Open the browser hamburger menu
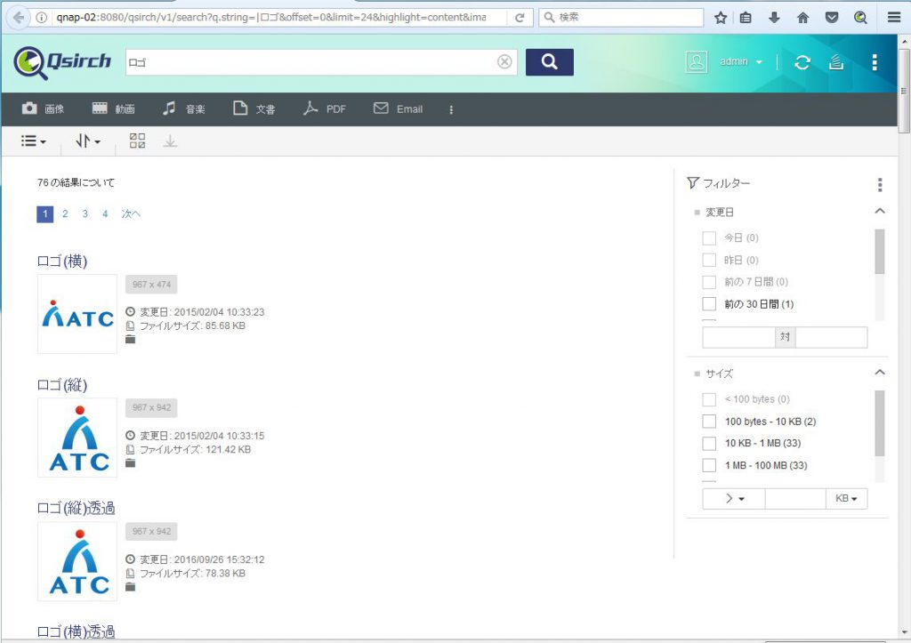 [894, 18]
